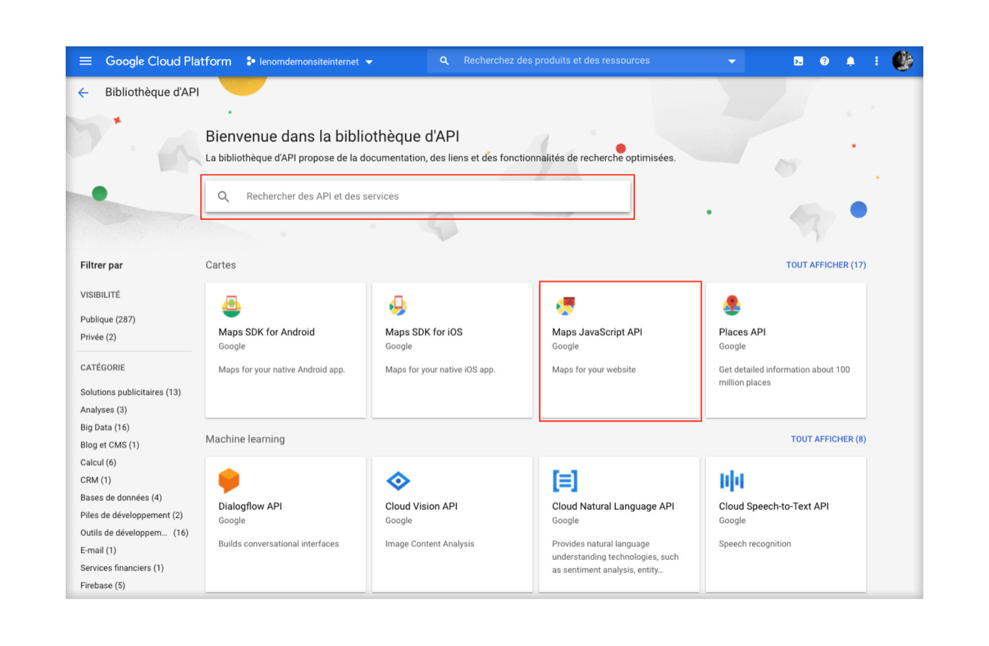Open the Cloud Vision API card title
The height and width of the screenshot is (646, 989).
(421, 506)
